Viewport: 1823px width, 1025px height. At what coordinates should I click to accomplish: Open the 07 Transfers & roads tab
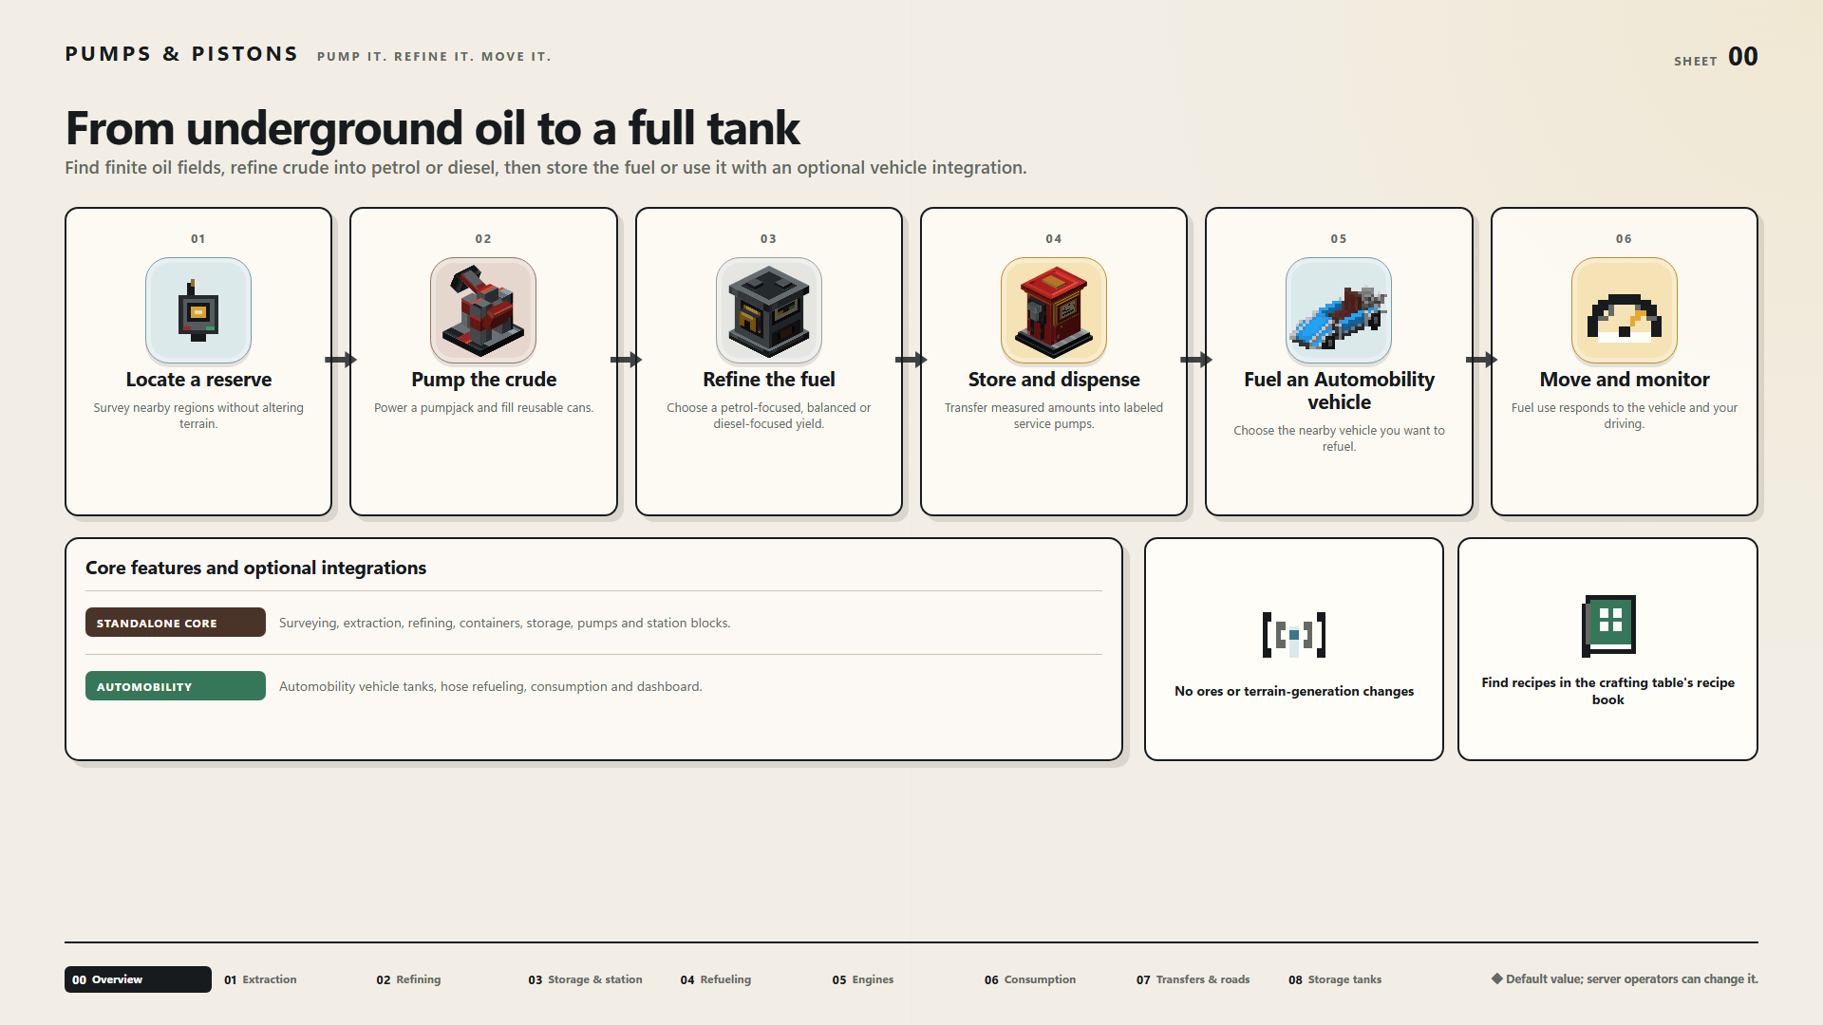pyautogui.click(x=1193, y=979)
